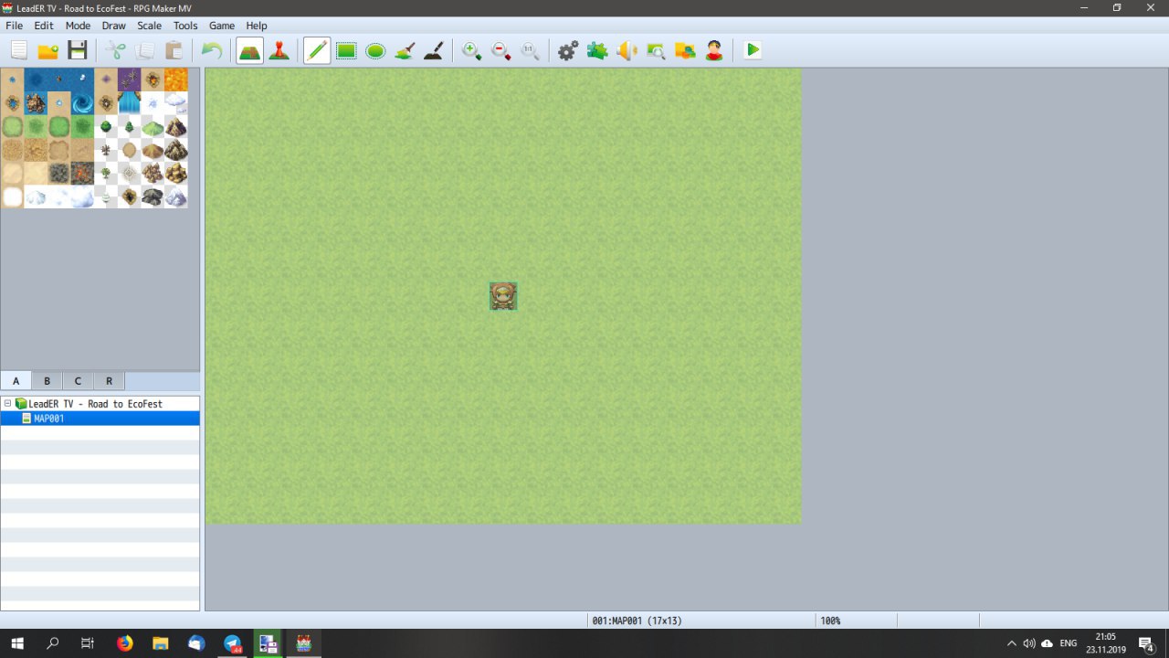This screenshot has width=1169, height=658.
Task: Open the Windows Start menu
Action: (x=17, y=643)
